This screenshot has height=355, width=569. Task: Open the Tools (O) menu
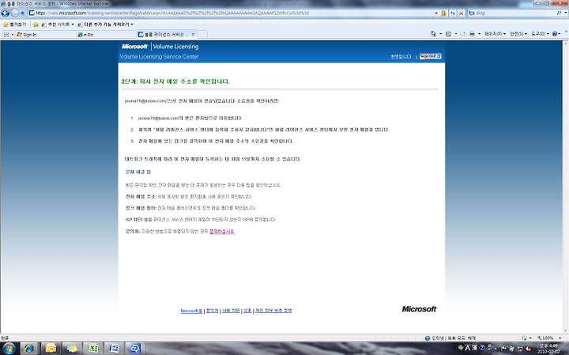(540, 34)
